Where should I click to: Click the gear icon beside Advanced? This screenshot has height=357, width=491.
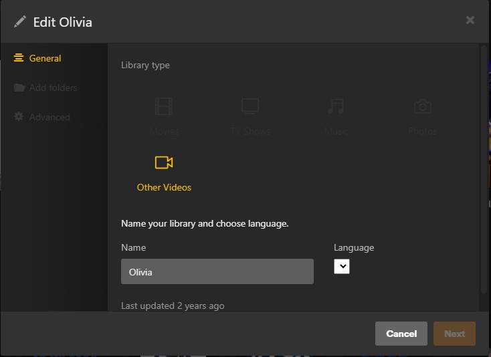[x=19, y=117]
